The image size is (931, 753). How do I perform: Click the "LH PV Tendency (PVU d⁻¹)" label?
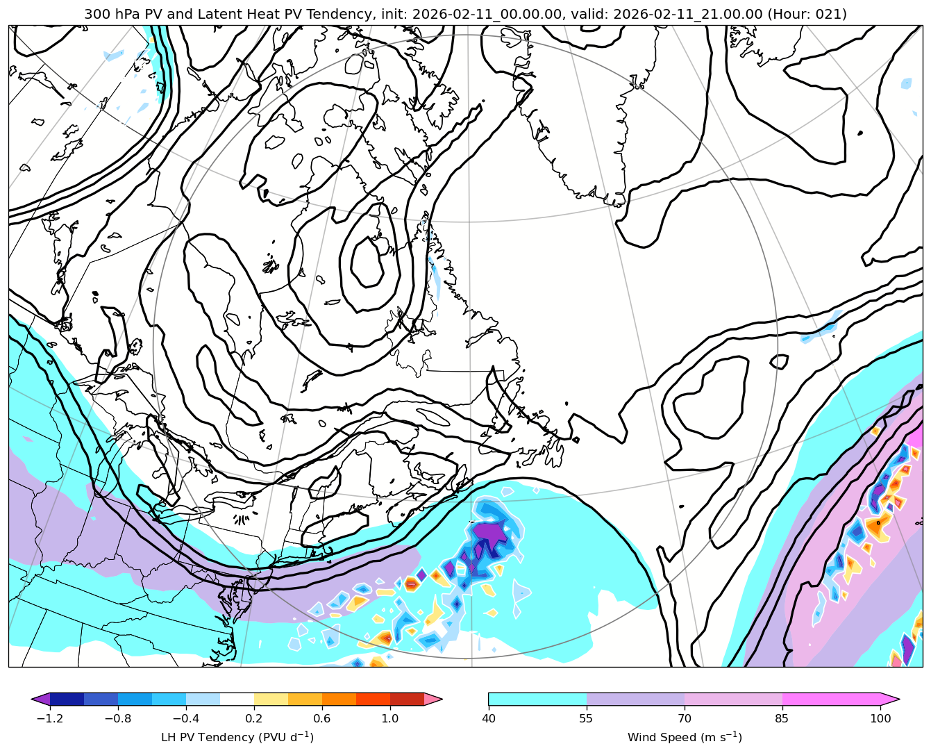click(x=237, y=737)
